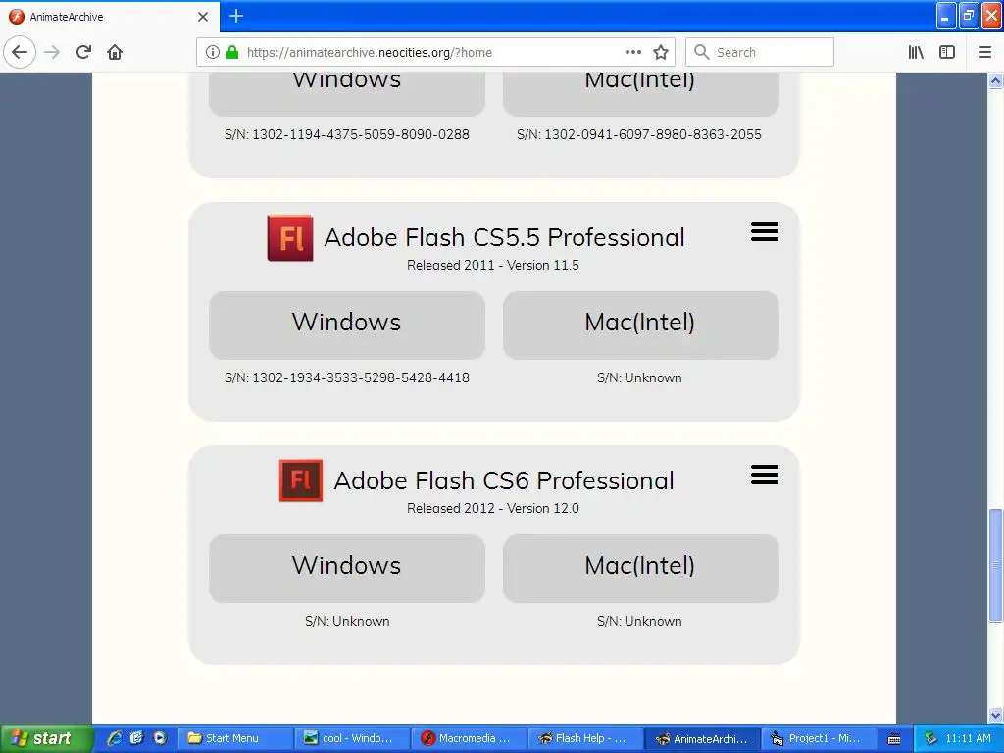Open the browser home page
This screenshot has width=1004, height=753.
click(x=115, y=52)
